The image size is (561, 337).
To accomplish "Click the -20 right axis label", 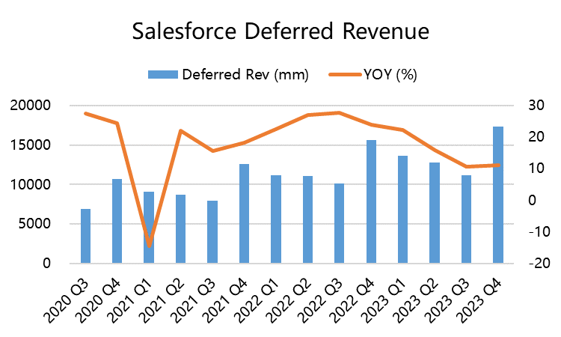I will tap(539, 263).
